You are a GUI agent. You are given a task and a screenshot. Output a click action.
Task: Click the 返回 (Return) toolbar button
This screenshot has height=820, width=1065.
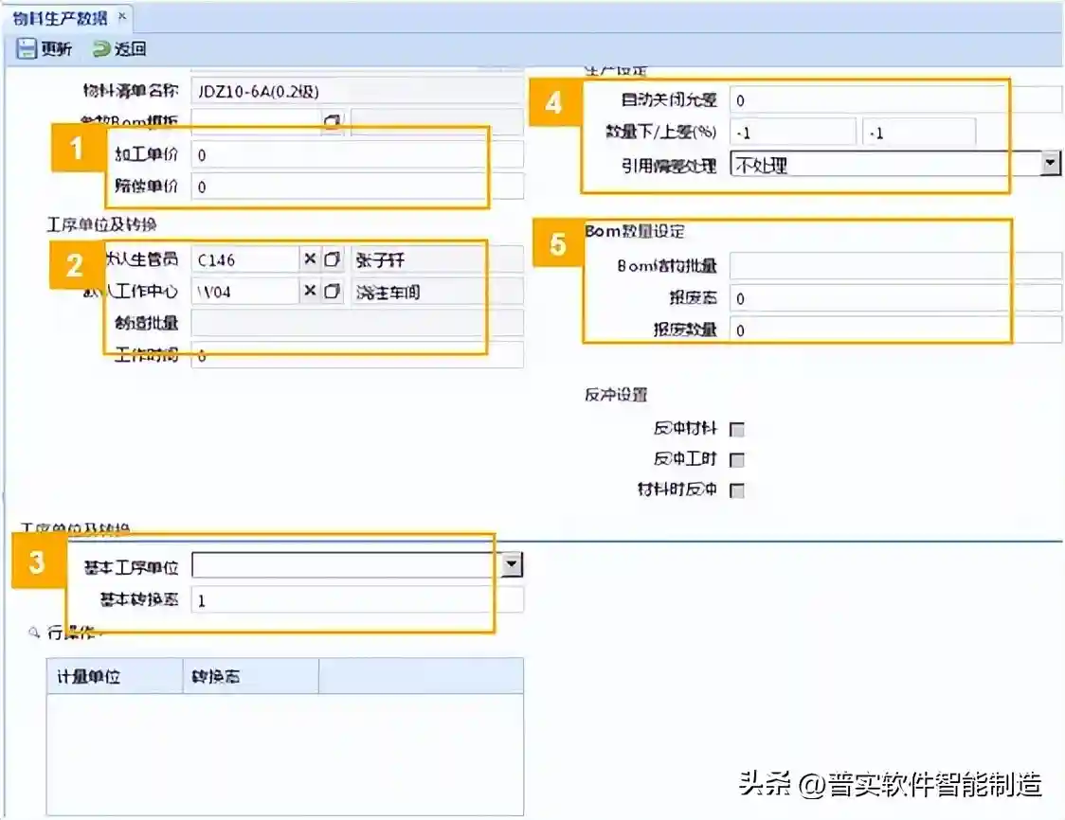[119, 49]
